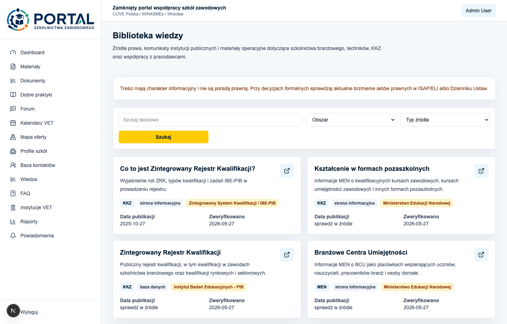Viewport: 507px width, 324px height.
Task: Go to Forum section
Action: pos(51,109)
